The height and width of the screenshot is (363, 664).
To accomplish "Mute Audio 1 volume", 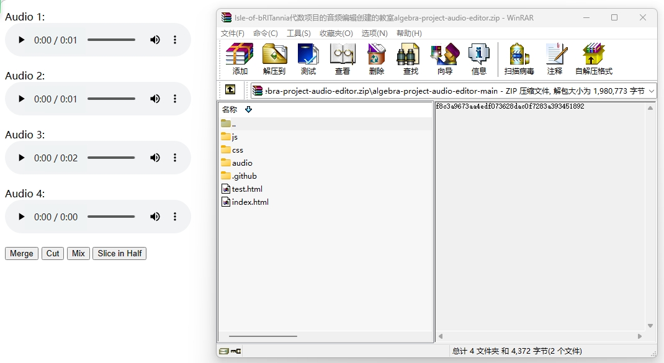I will point(155,40).
